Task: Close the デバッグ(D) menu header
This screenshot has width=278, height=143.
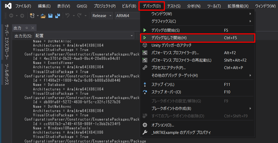Action: click(152, 6)
